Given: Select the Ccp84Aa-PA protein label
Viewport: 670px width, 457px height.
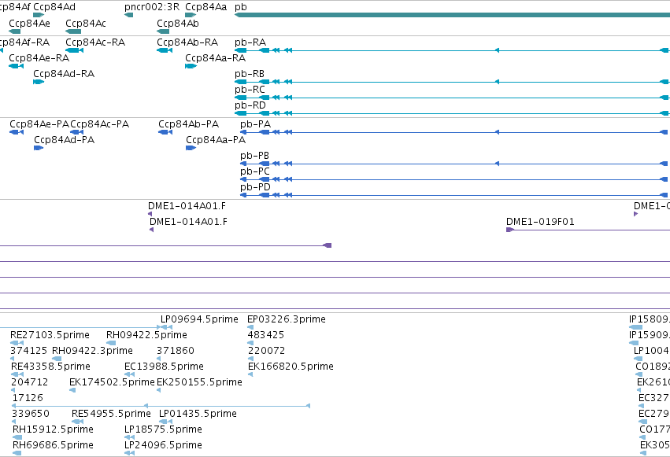Looking at the screenshot, I should [216, 140].
